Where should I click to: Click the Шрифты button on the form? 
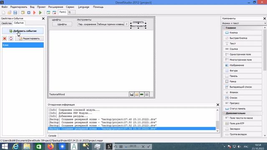click(62, 24)
